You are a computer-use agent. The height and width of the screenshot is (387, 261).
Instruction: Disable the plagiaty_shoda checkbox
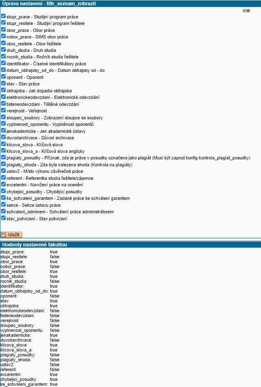pos(3,164)
